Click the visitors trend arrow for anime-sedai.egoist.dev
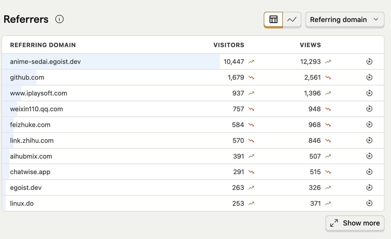391x239 pixels. coord(251,61)
